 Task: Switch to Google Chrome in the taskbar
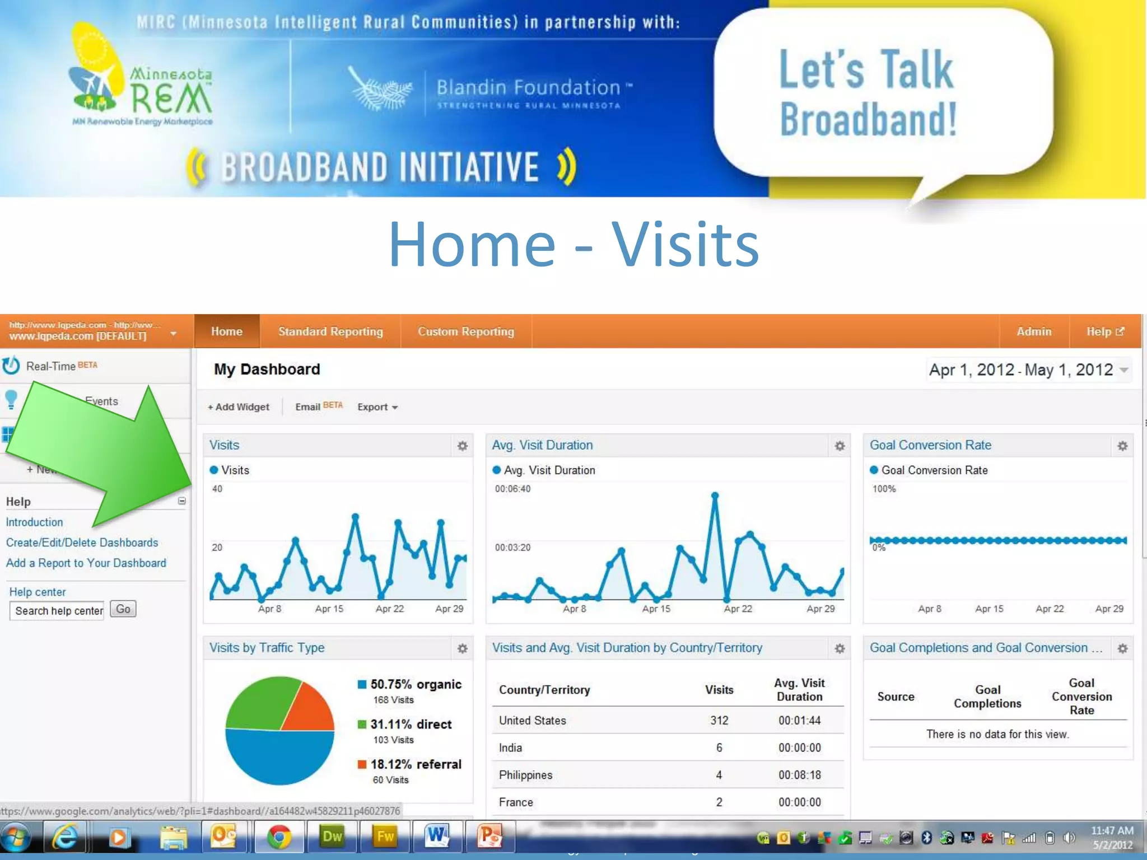[279, 838]
